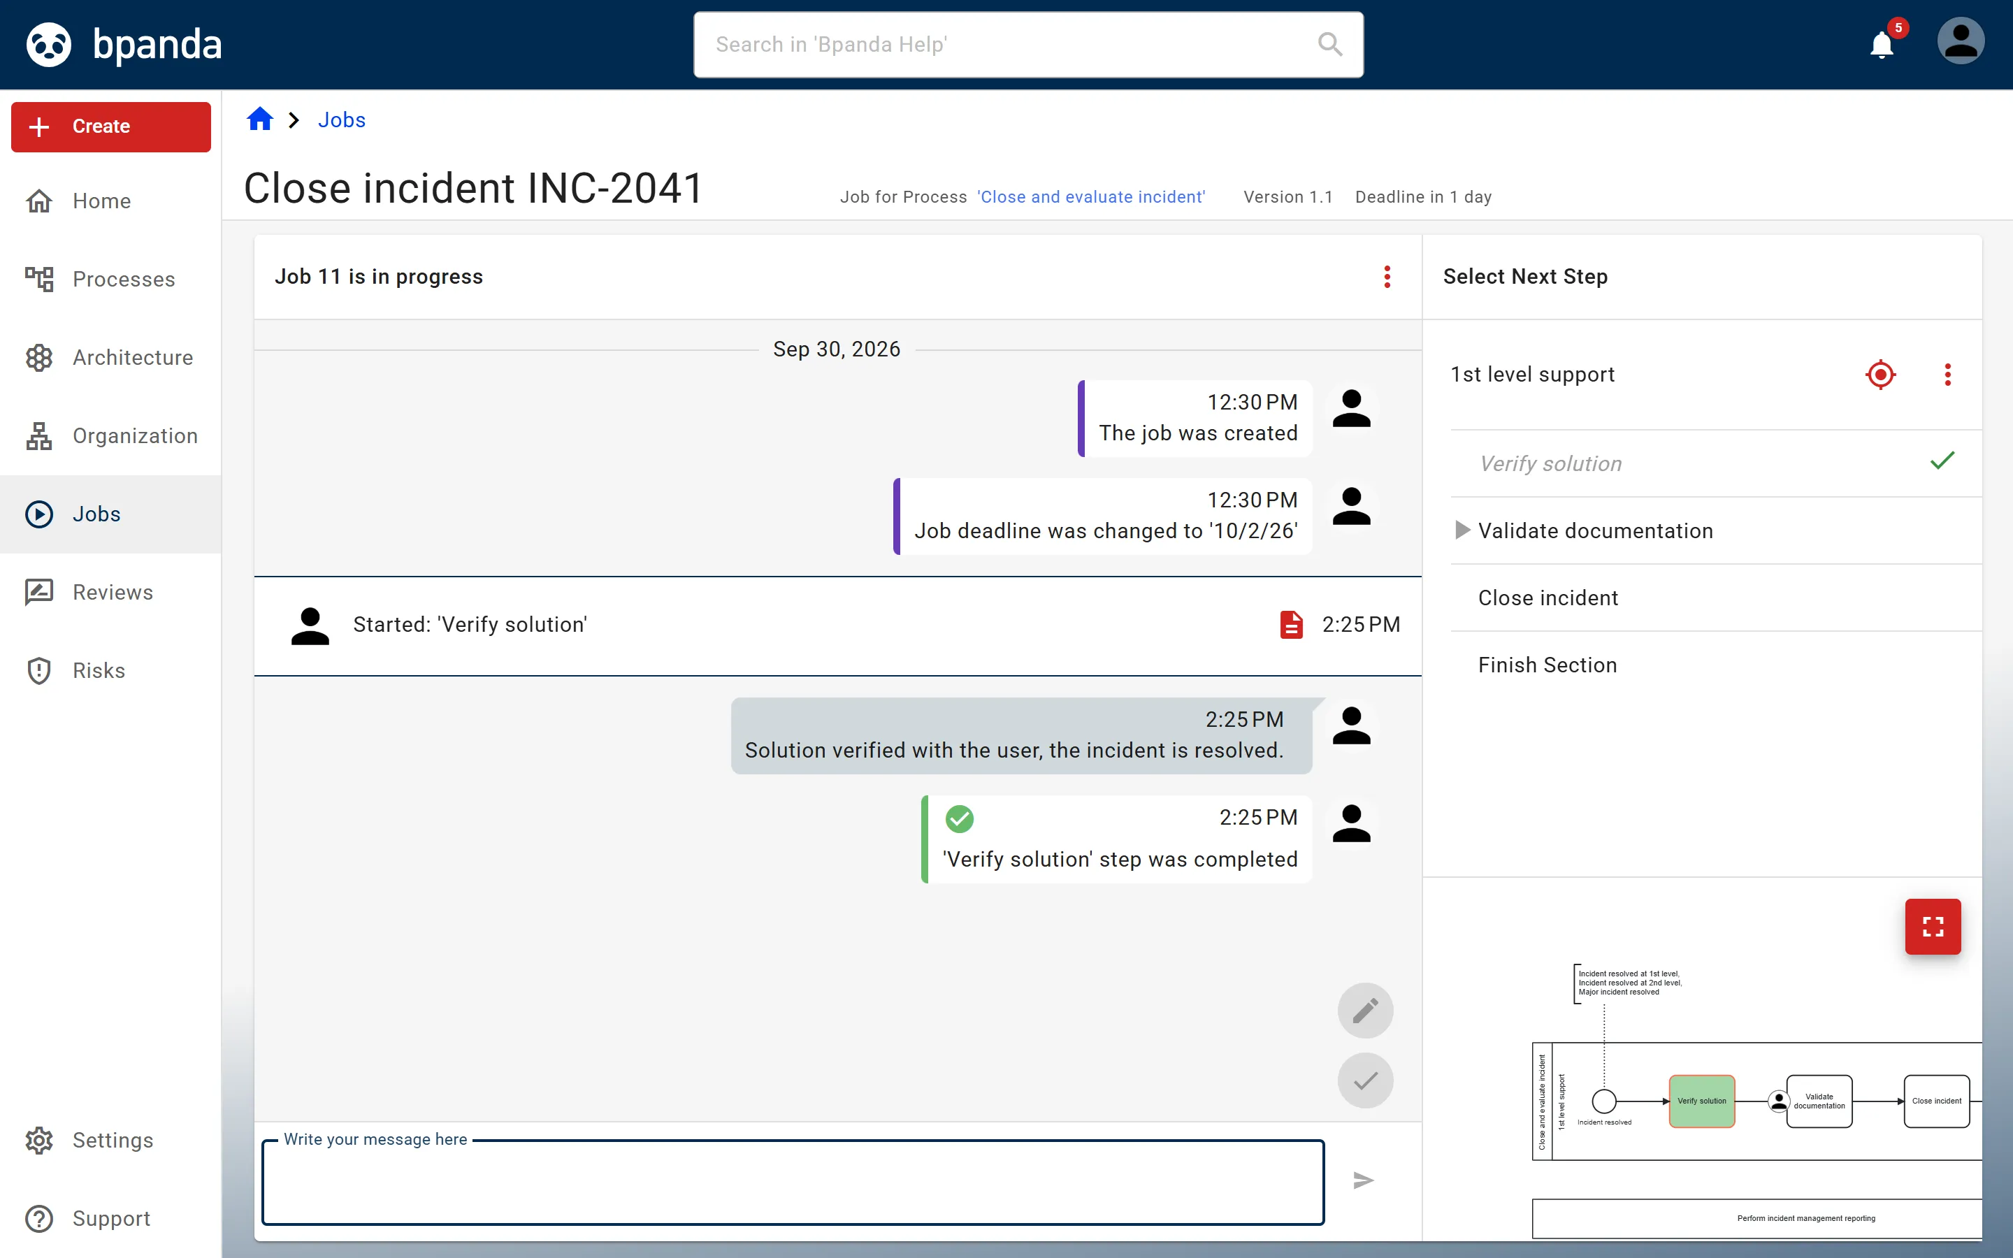The width and height of the screenshot is (2013, 1258).
Task: Click the Verify solution node in diagram
Action: 1701,1101
